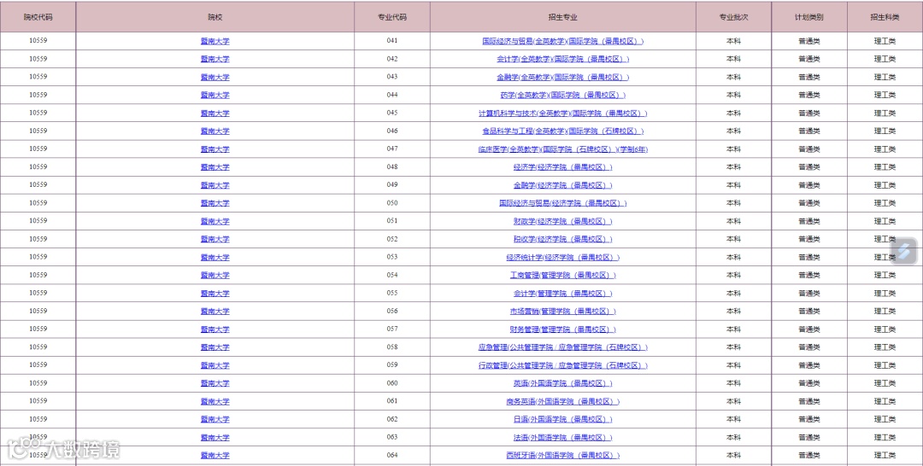Open 法语(外国语学院) major link
923x466 pixels.
pos(562,437)
